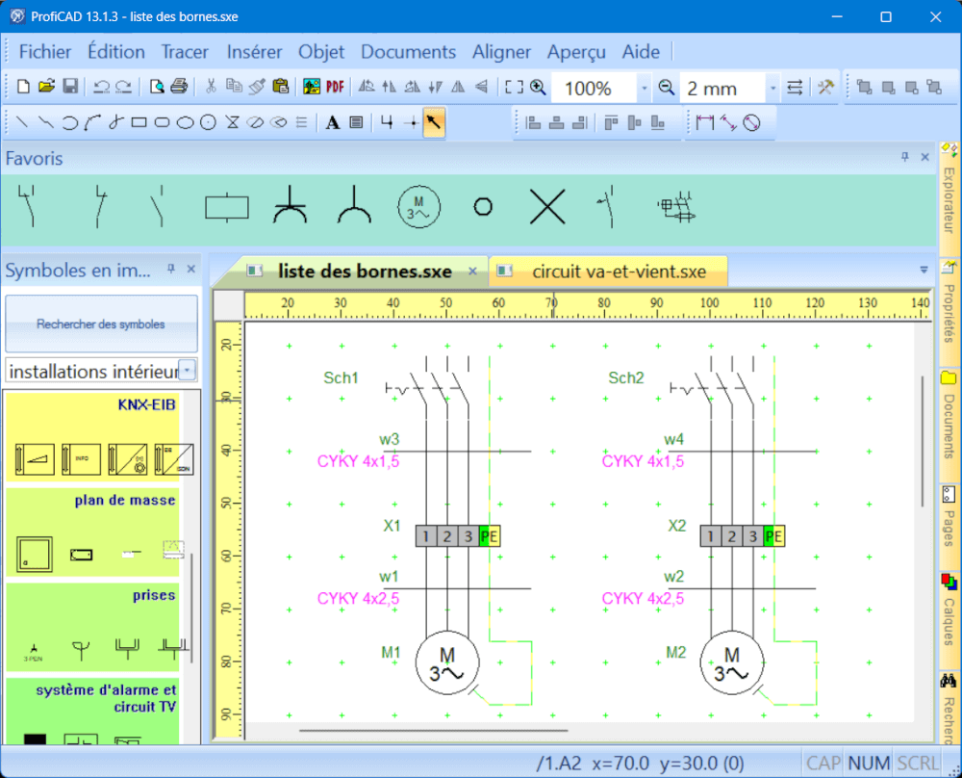This screenshot has height=778, width=962.
Task: Undo the last action
Action: pyautogui.click(x=101, y=87)
